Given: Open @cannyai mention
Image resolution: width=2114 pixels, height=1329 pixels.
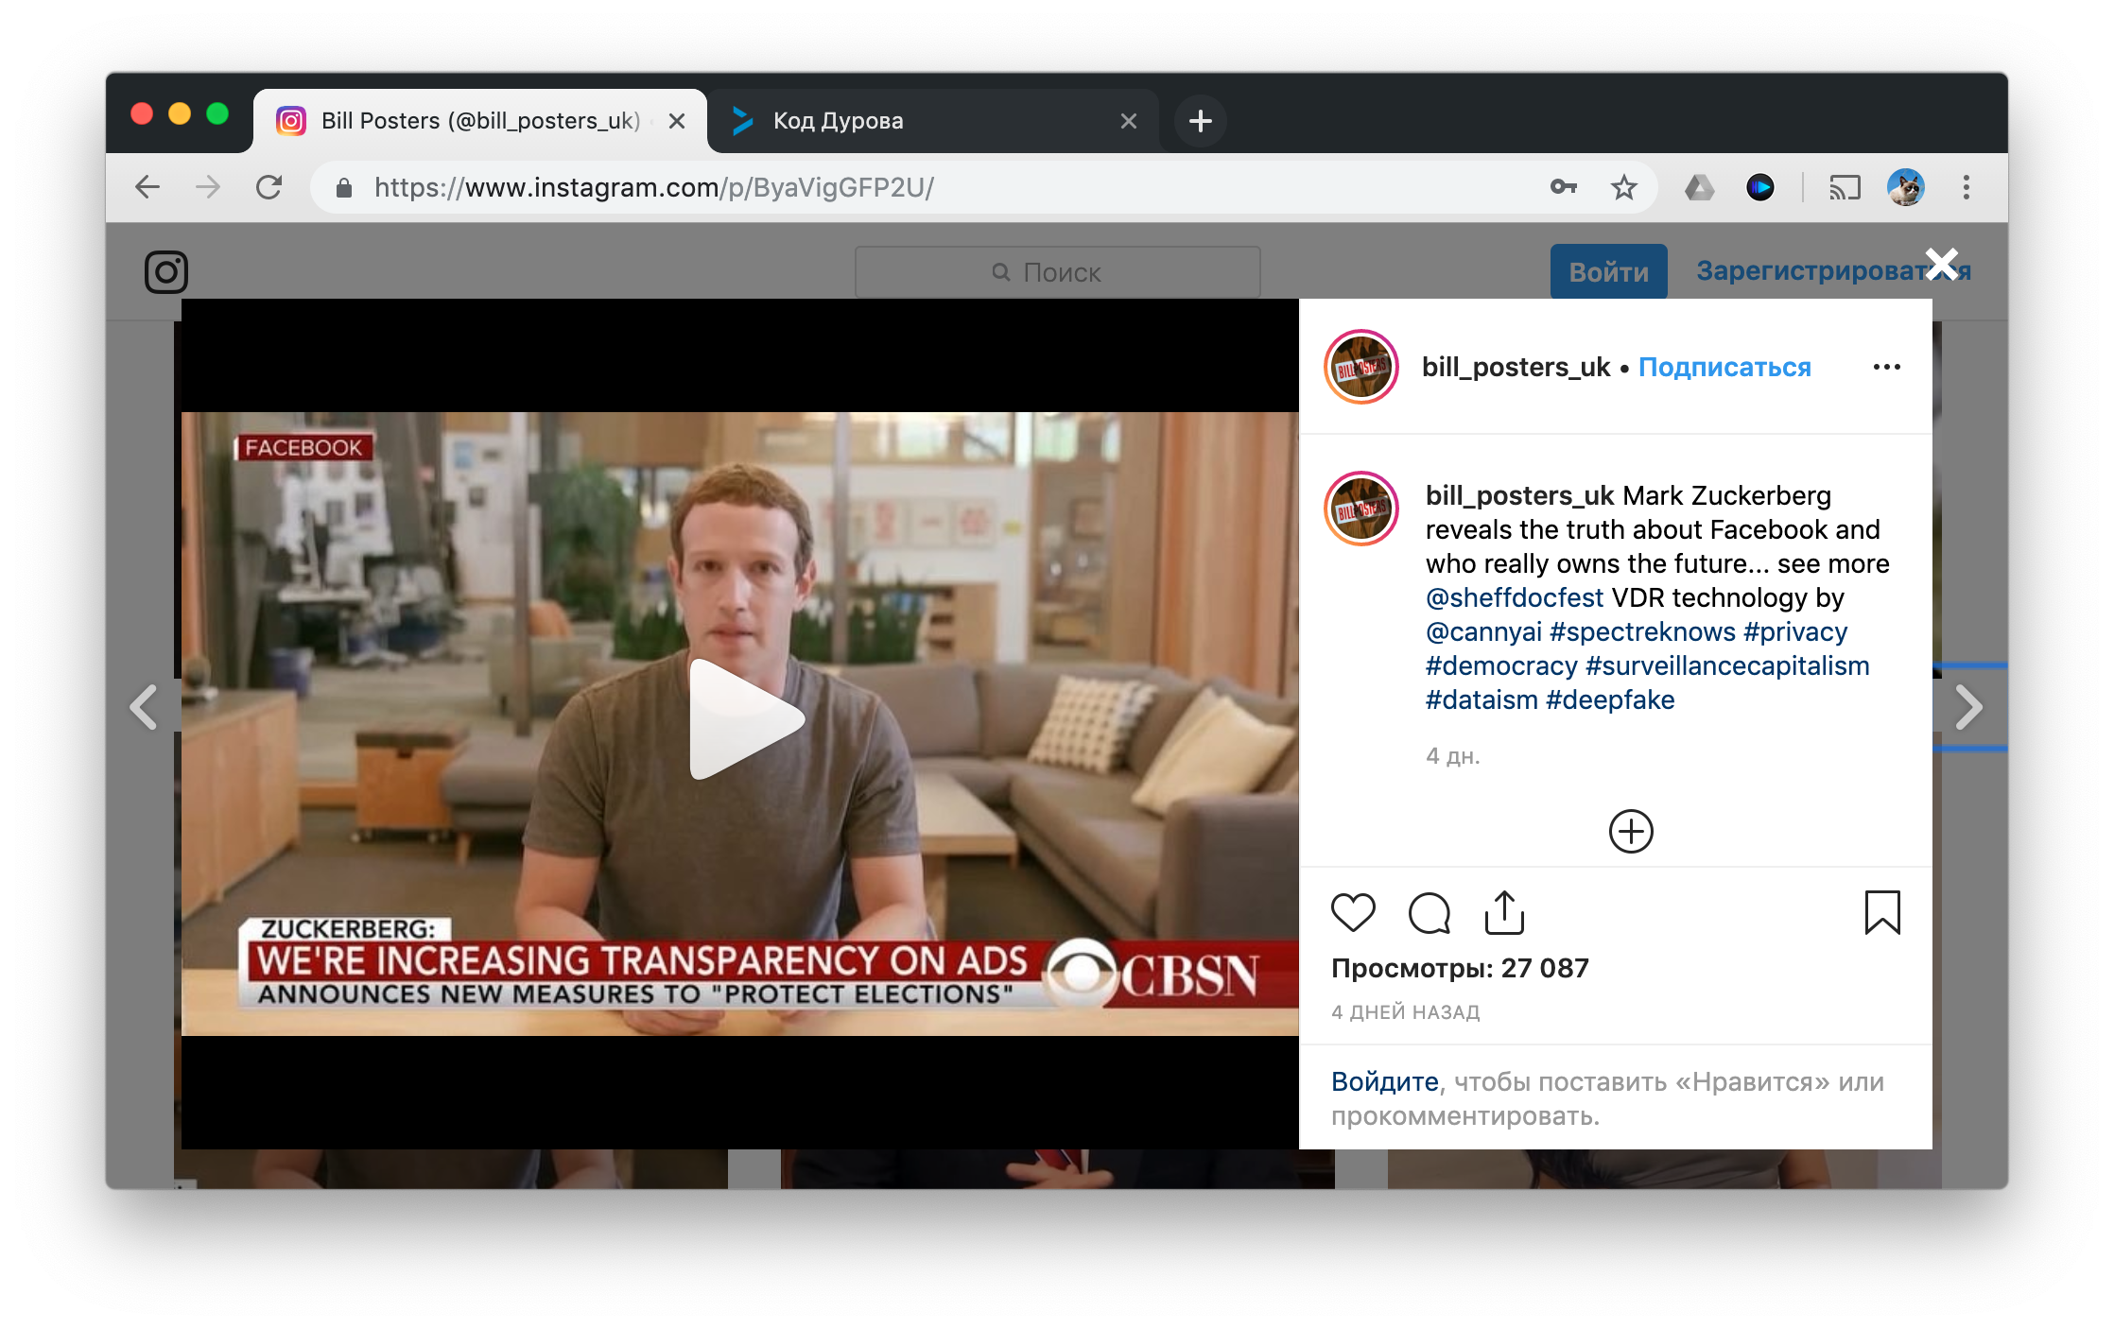Looking at the screenshot, I should tap(1483, 631).
